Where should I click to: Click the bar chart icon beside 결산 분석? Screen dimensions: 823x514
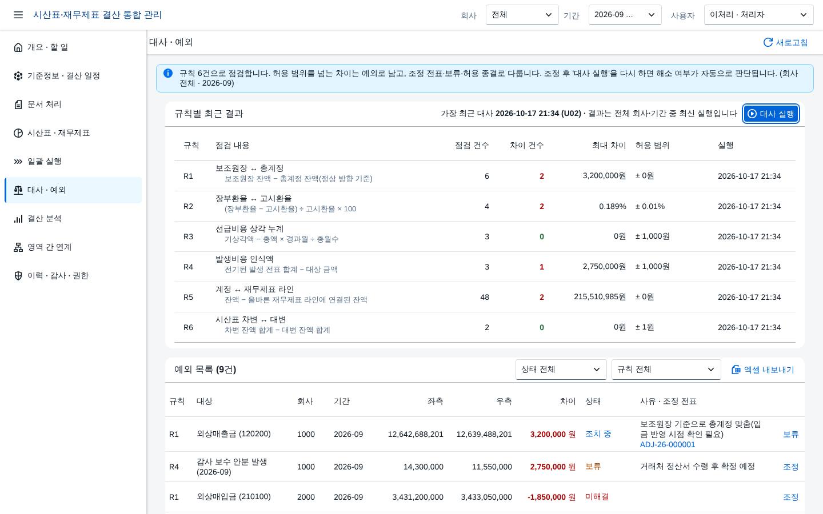(x=18, y=219)
